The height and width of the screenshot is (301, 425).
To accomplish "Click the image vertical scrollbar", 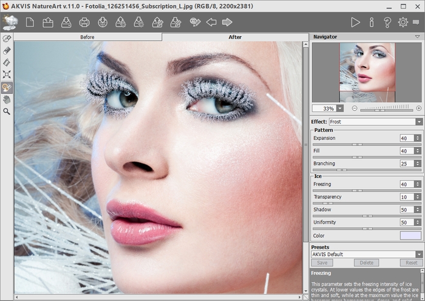I will pos(306,167).
